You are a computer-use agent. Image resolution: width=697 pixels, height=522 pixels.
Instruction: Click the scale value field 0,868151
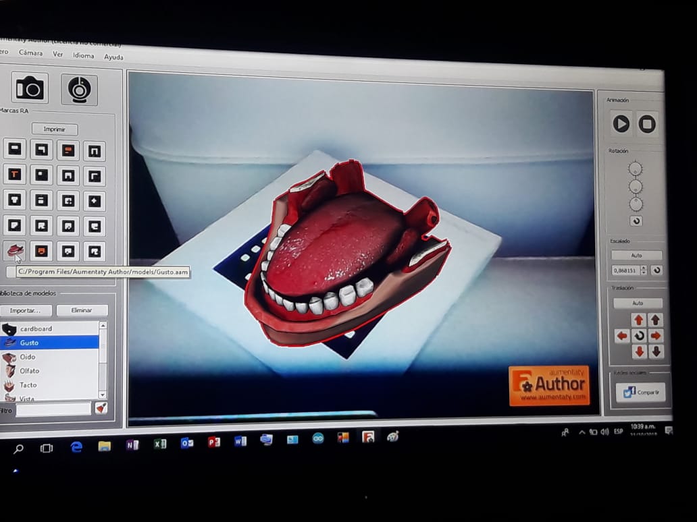pyautogui.click(x=626, y=270)
